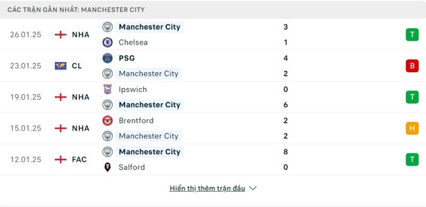Click Manchester City crest in Chelsea match
Viewport: 426px width, 207px height.
108,27
